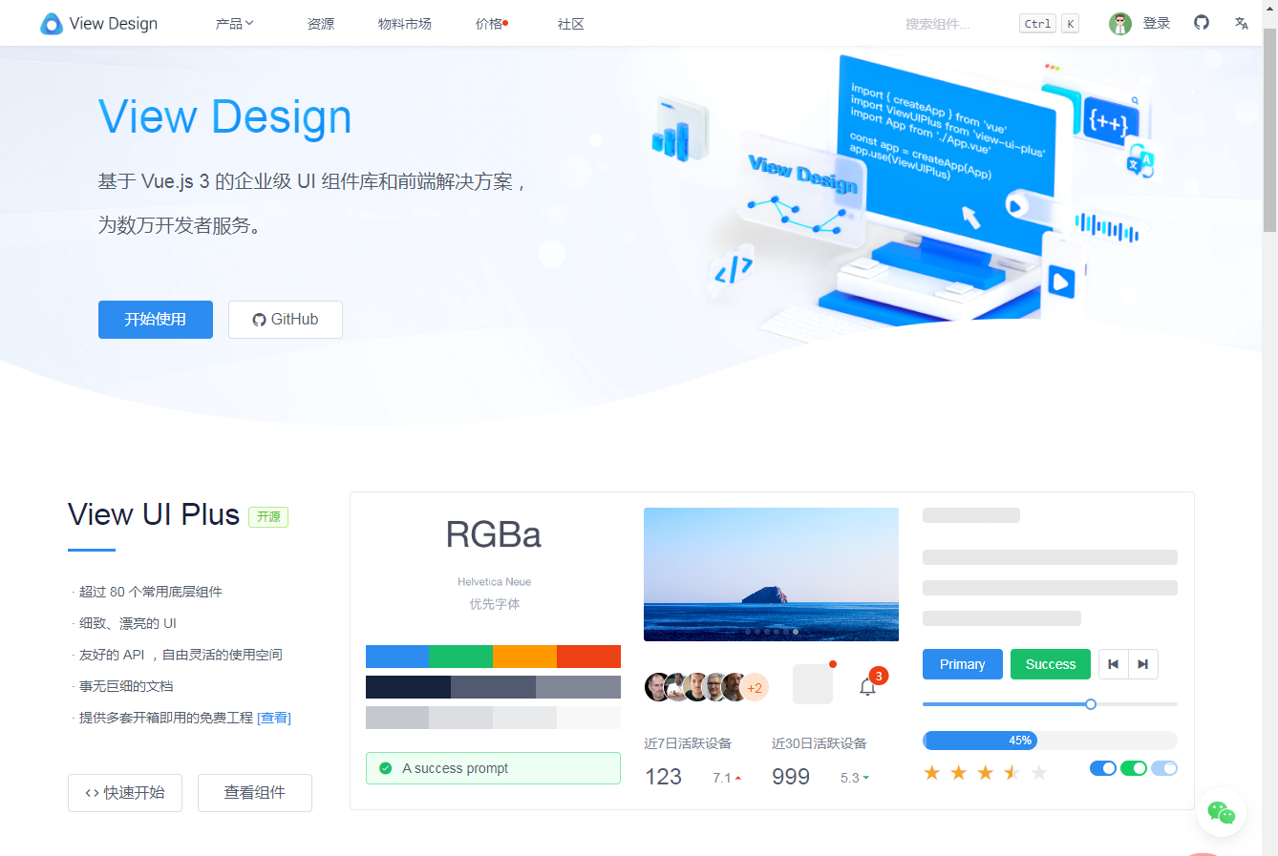Expand the 产品 dropdown menu
The height and width of the screenshot is (856, 1278).
(x=235, y=24)
